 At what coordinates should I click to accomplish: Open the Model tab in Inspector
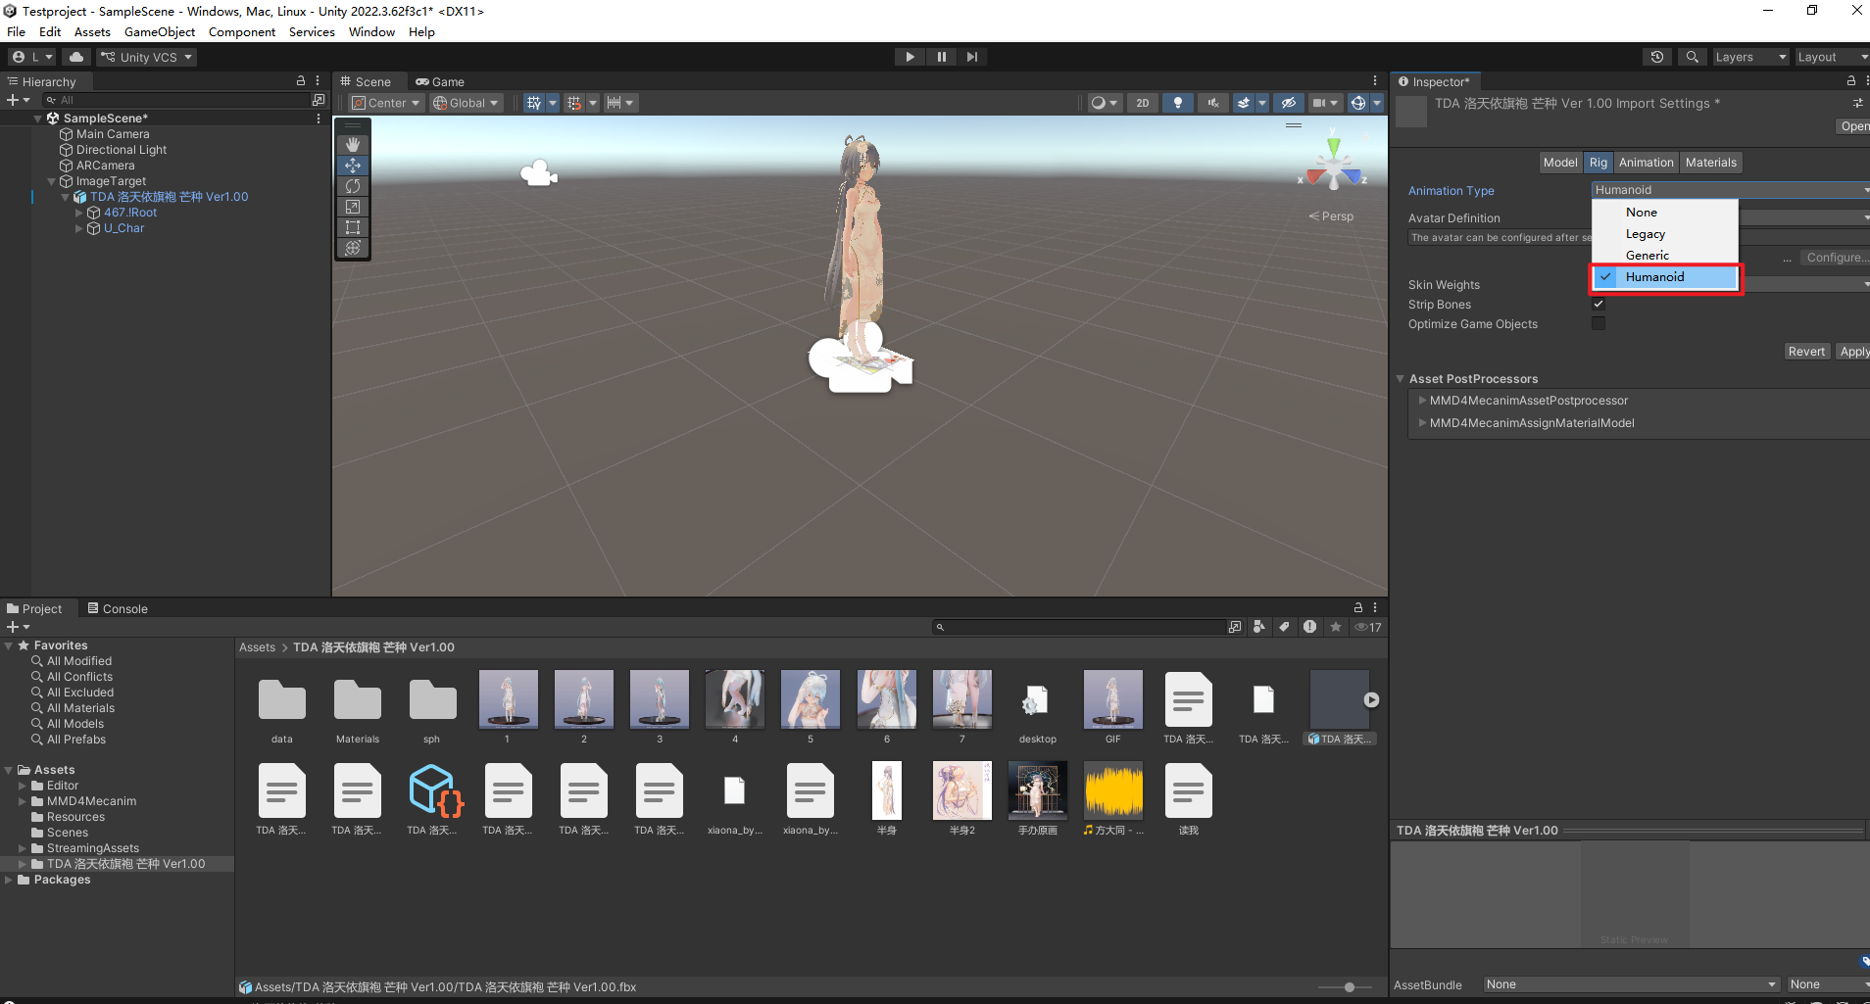point(1560,163)
